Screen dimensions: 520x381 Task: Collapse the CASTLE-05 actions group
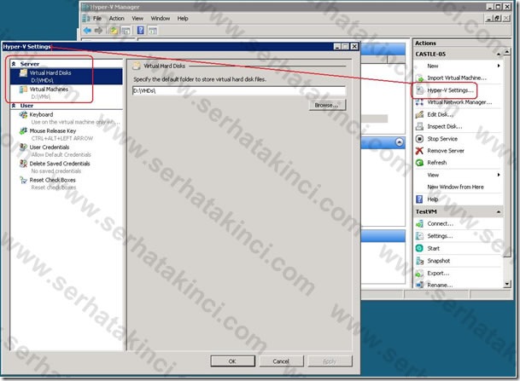click(499, 54)
